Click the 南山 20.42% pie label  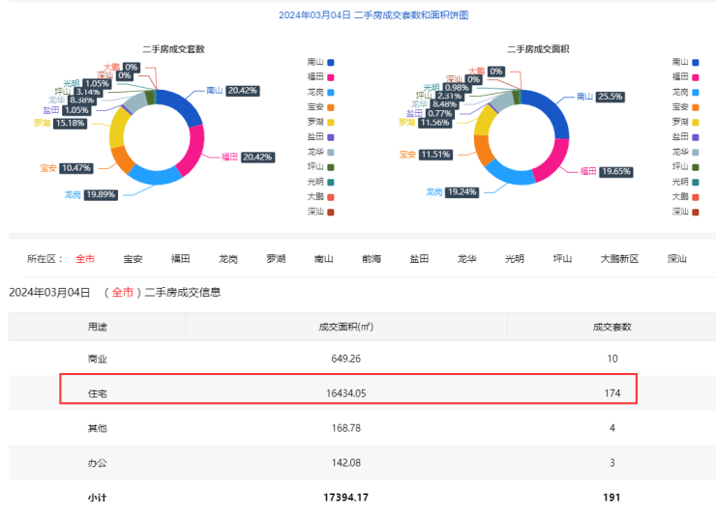click(232, 91)
